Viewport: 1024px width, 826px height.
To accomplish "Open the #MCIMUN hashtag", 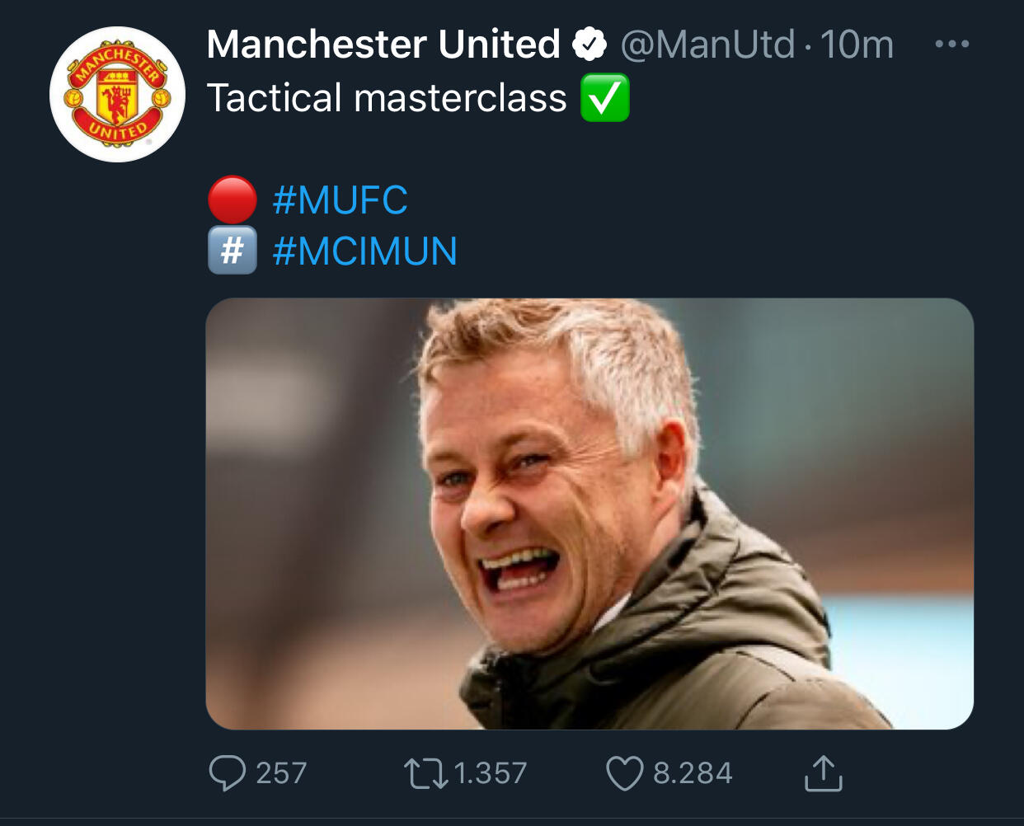I will coord(364,251).
